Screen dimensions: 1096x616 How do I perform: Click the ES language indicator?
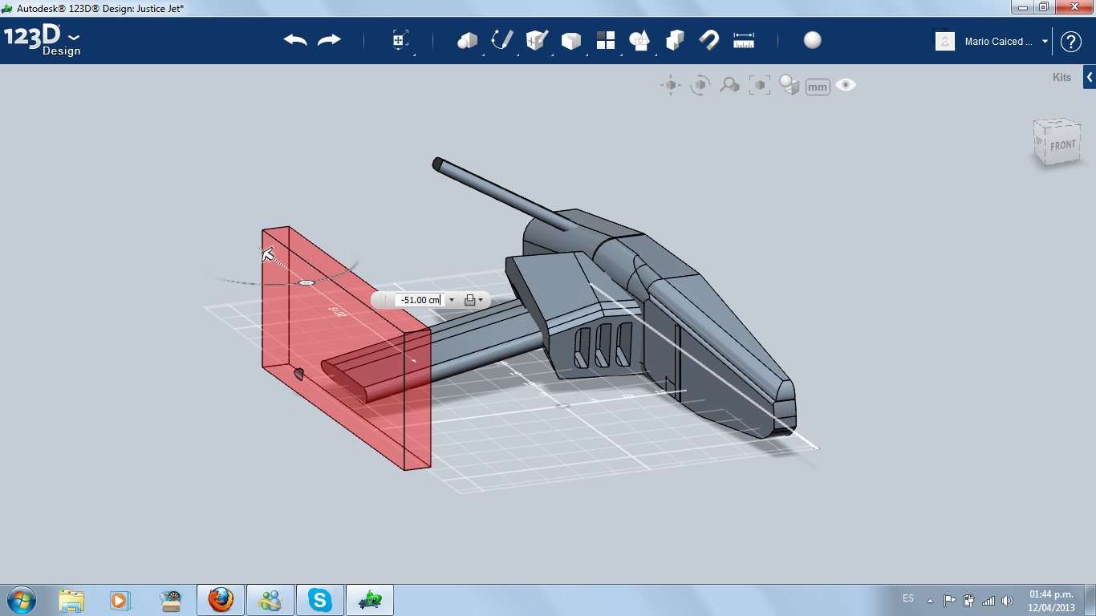[908, 598]
